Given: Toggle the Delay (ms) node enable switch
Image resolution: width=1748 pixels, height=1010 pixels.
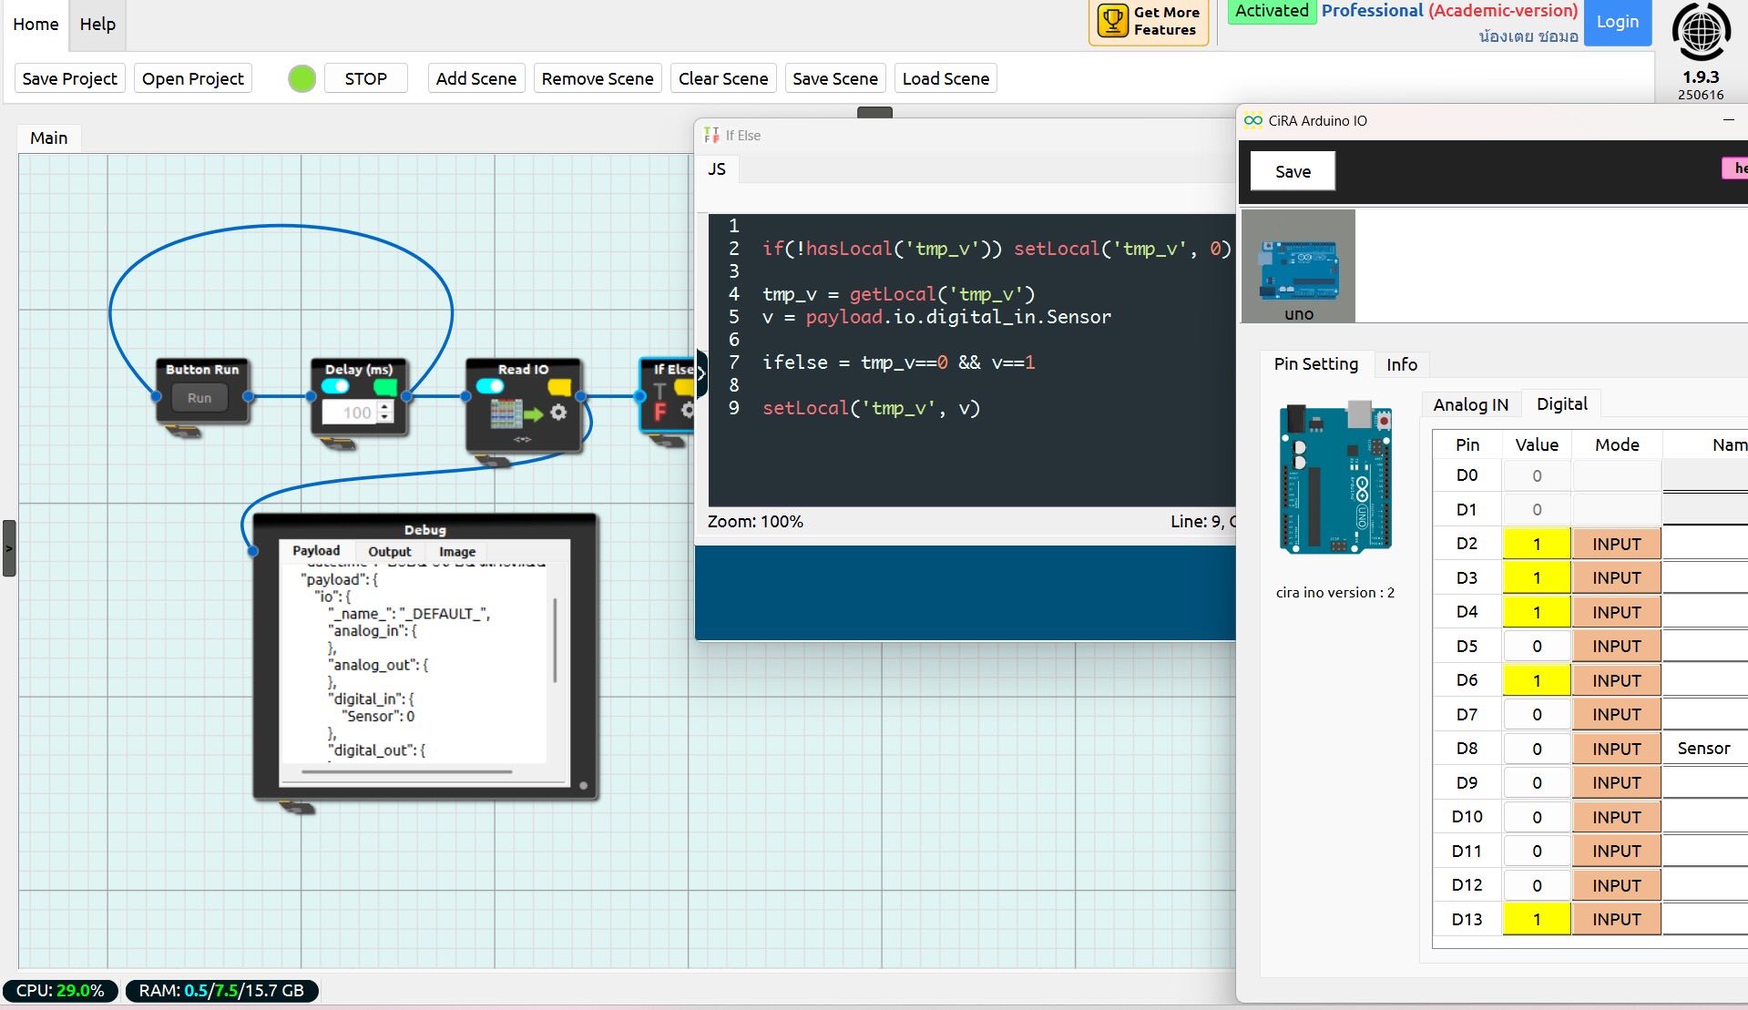Looking at the screenshot, I should pos(335,386).
